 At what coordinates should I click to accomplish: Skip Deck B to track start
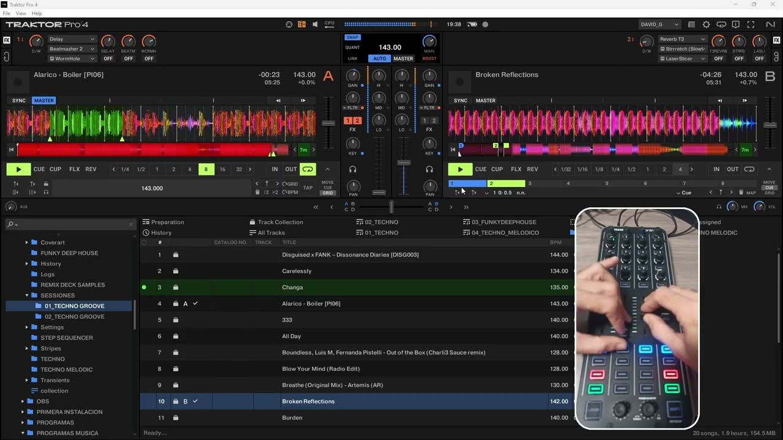click(453, 149)
